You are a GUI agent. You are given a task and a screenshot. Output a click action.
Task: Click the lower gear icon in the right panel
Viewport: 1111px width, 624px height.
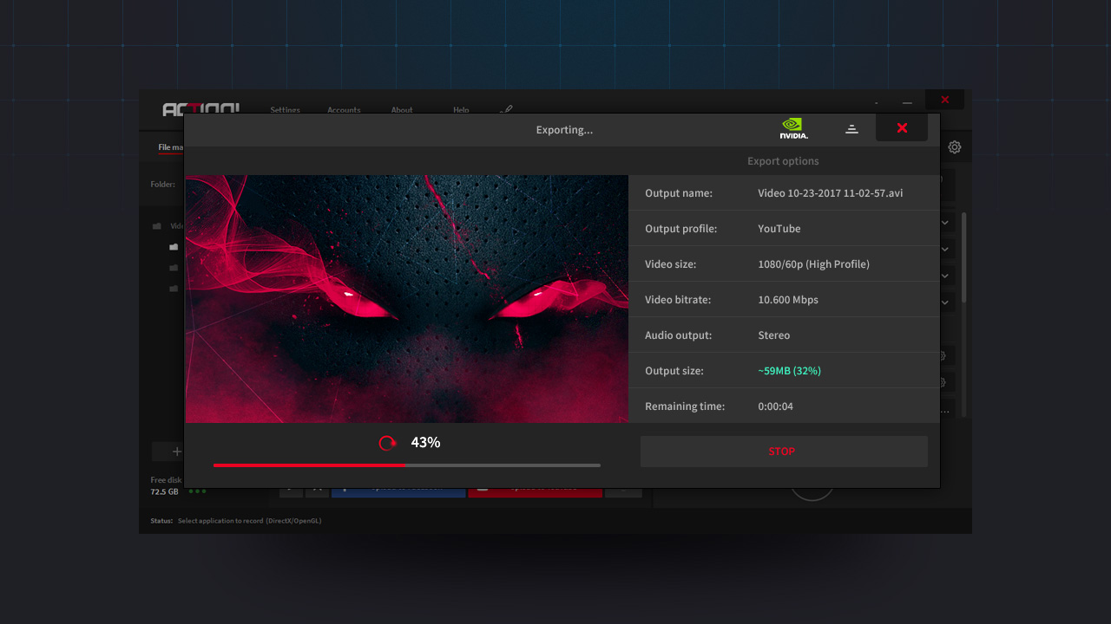tap(944, 381)
